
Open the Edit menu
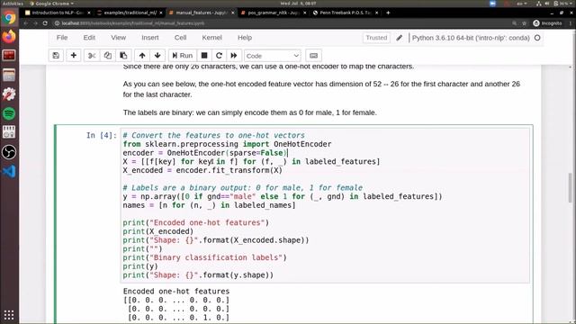click(89, 38)
